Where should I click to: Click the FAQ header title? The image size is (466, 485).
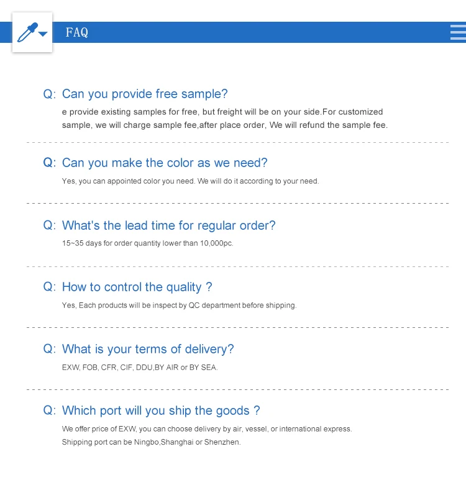(x=77, y=32)
